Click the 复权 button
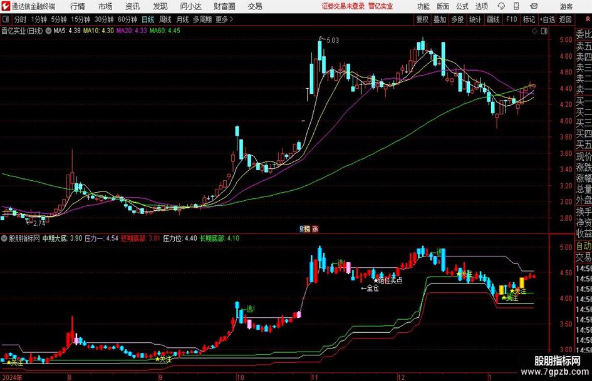592x381 pixels. (422, 19)
